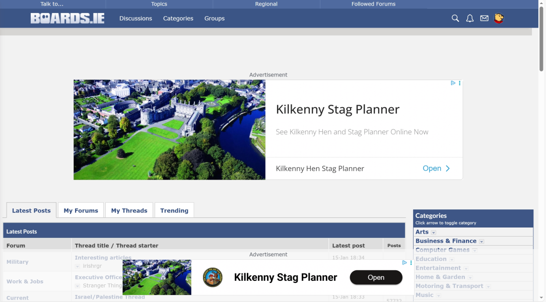Select the Latest Posts tab
The height and width of the screenshot is (302, 546).
[x=31, y=210]
